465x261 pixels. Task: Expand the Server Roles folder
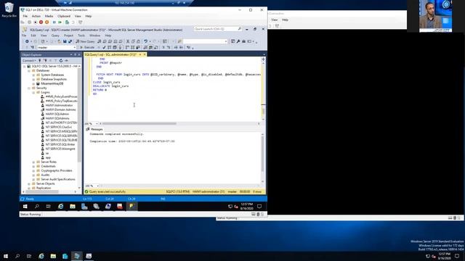(33, 162)
